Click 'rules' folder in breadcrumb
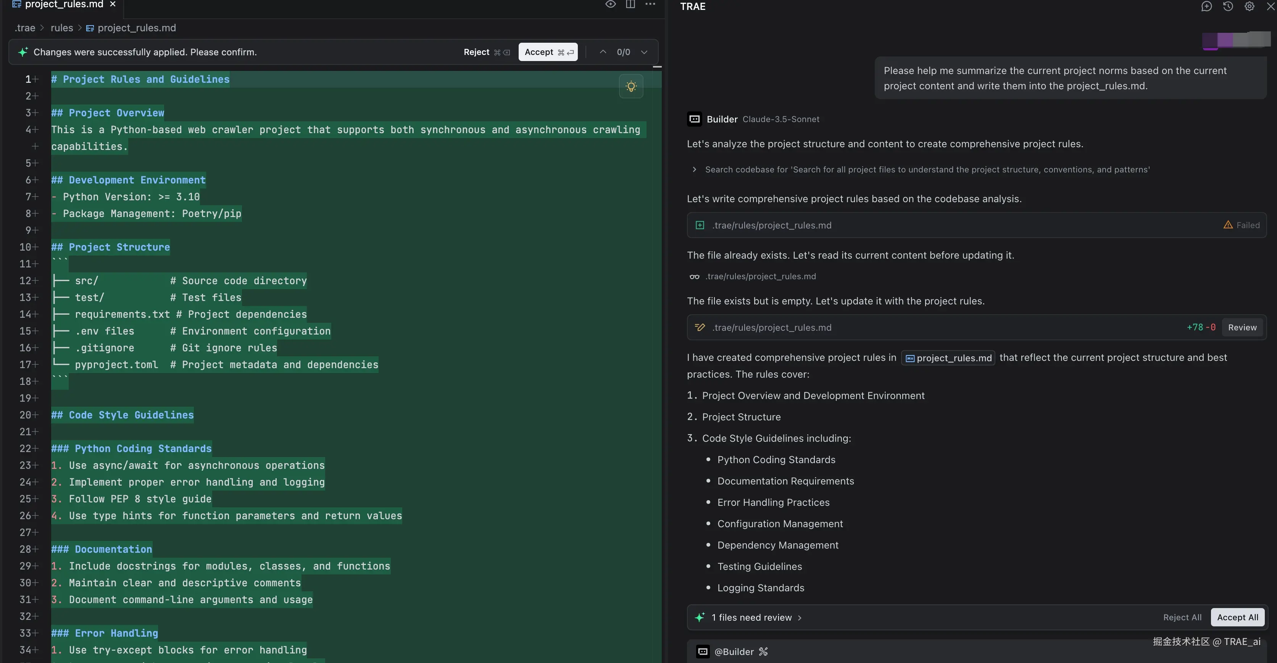Image resolution: width=1277 pixels, height=663 pixels. (61, 28)
